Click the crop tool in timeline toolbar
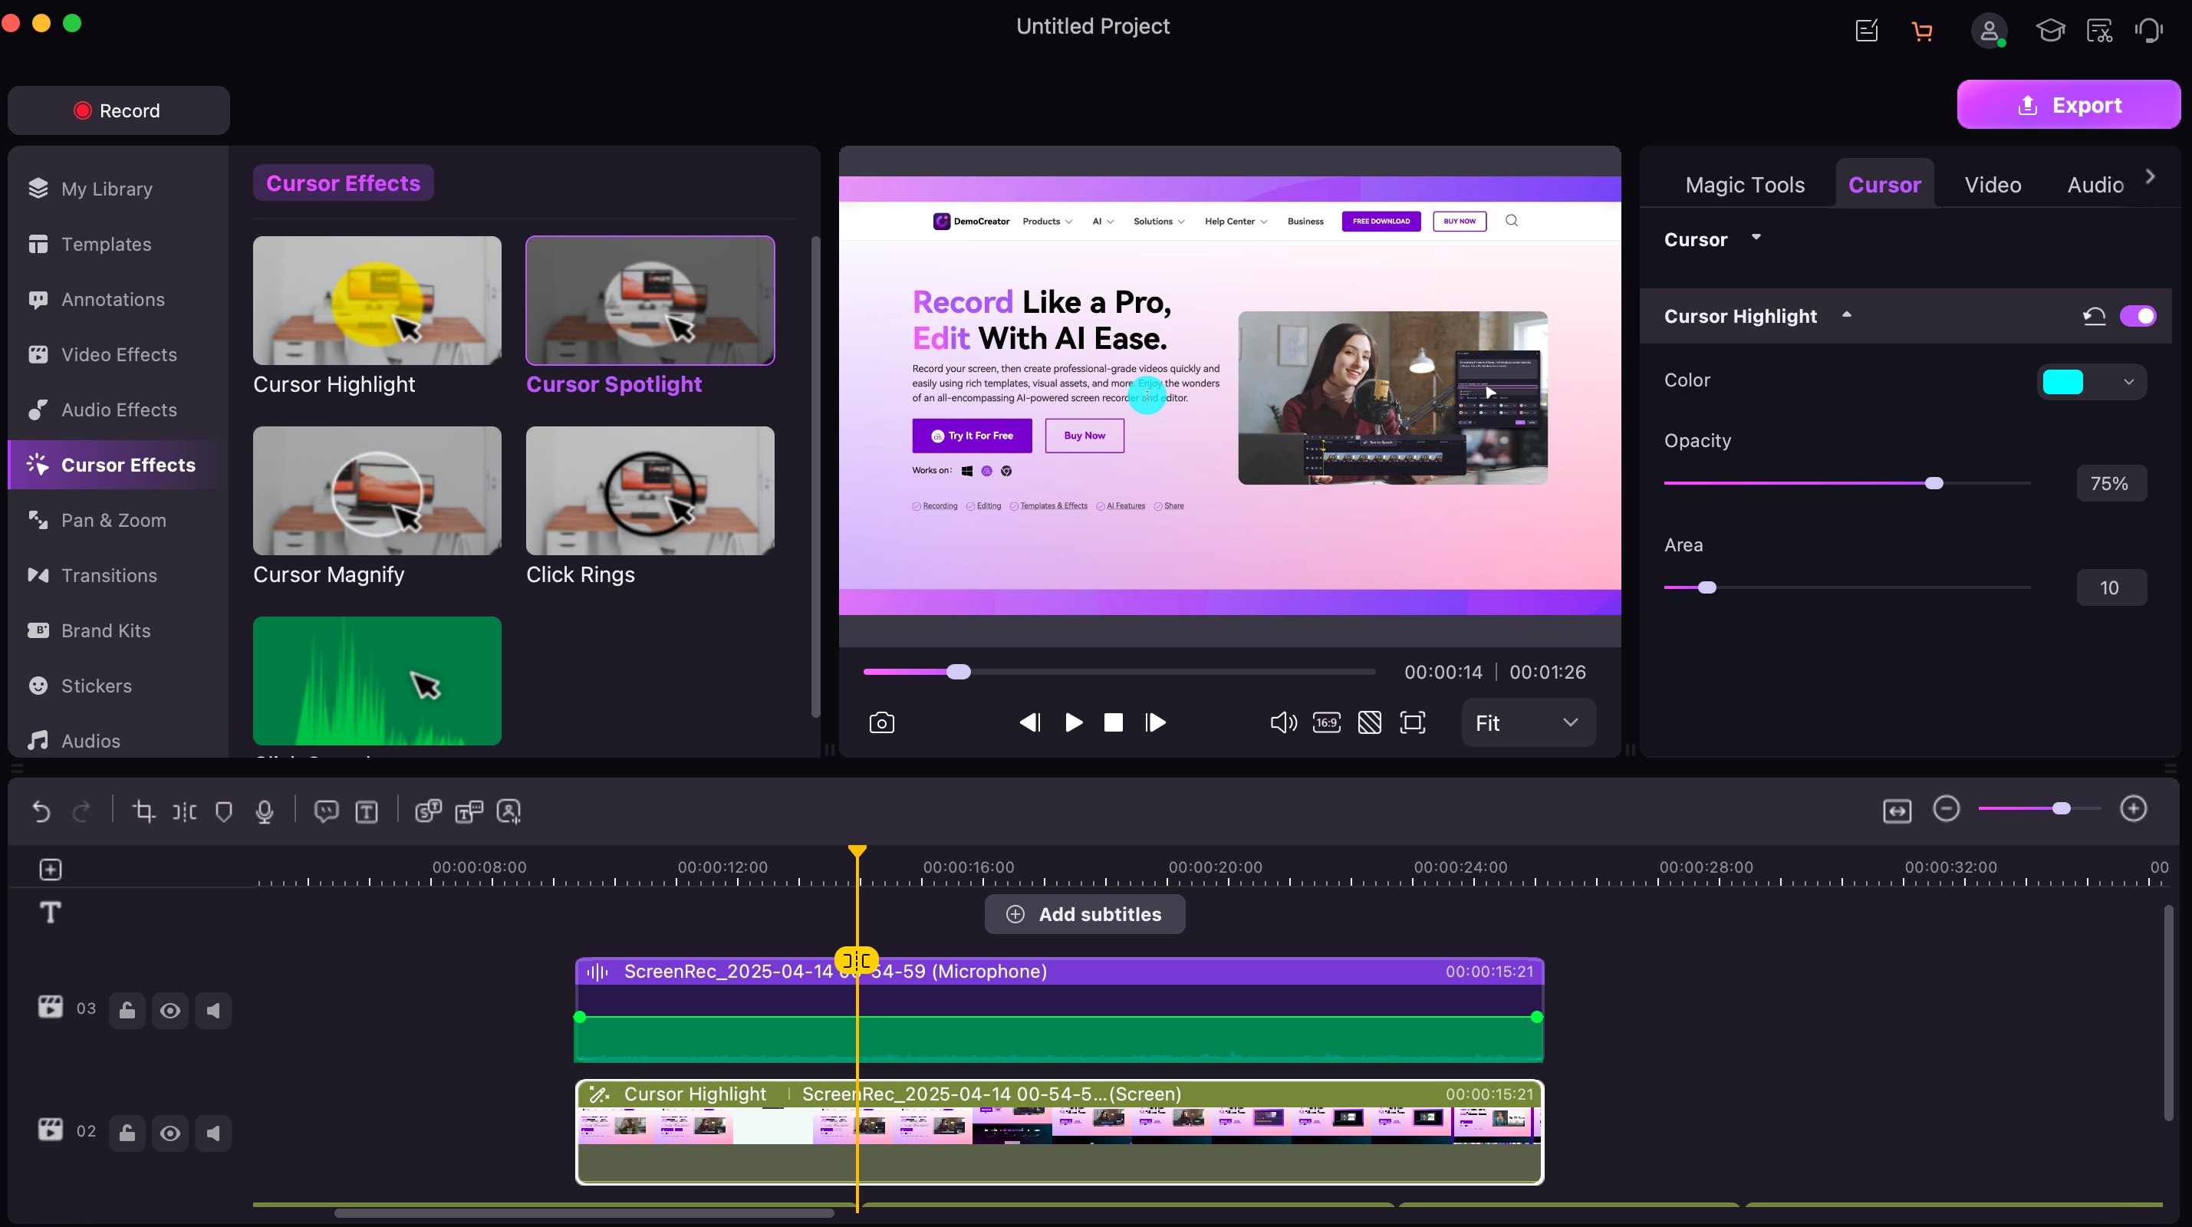The image size is (2192, 1227). pos(144,811)
